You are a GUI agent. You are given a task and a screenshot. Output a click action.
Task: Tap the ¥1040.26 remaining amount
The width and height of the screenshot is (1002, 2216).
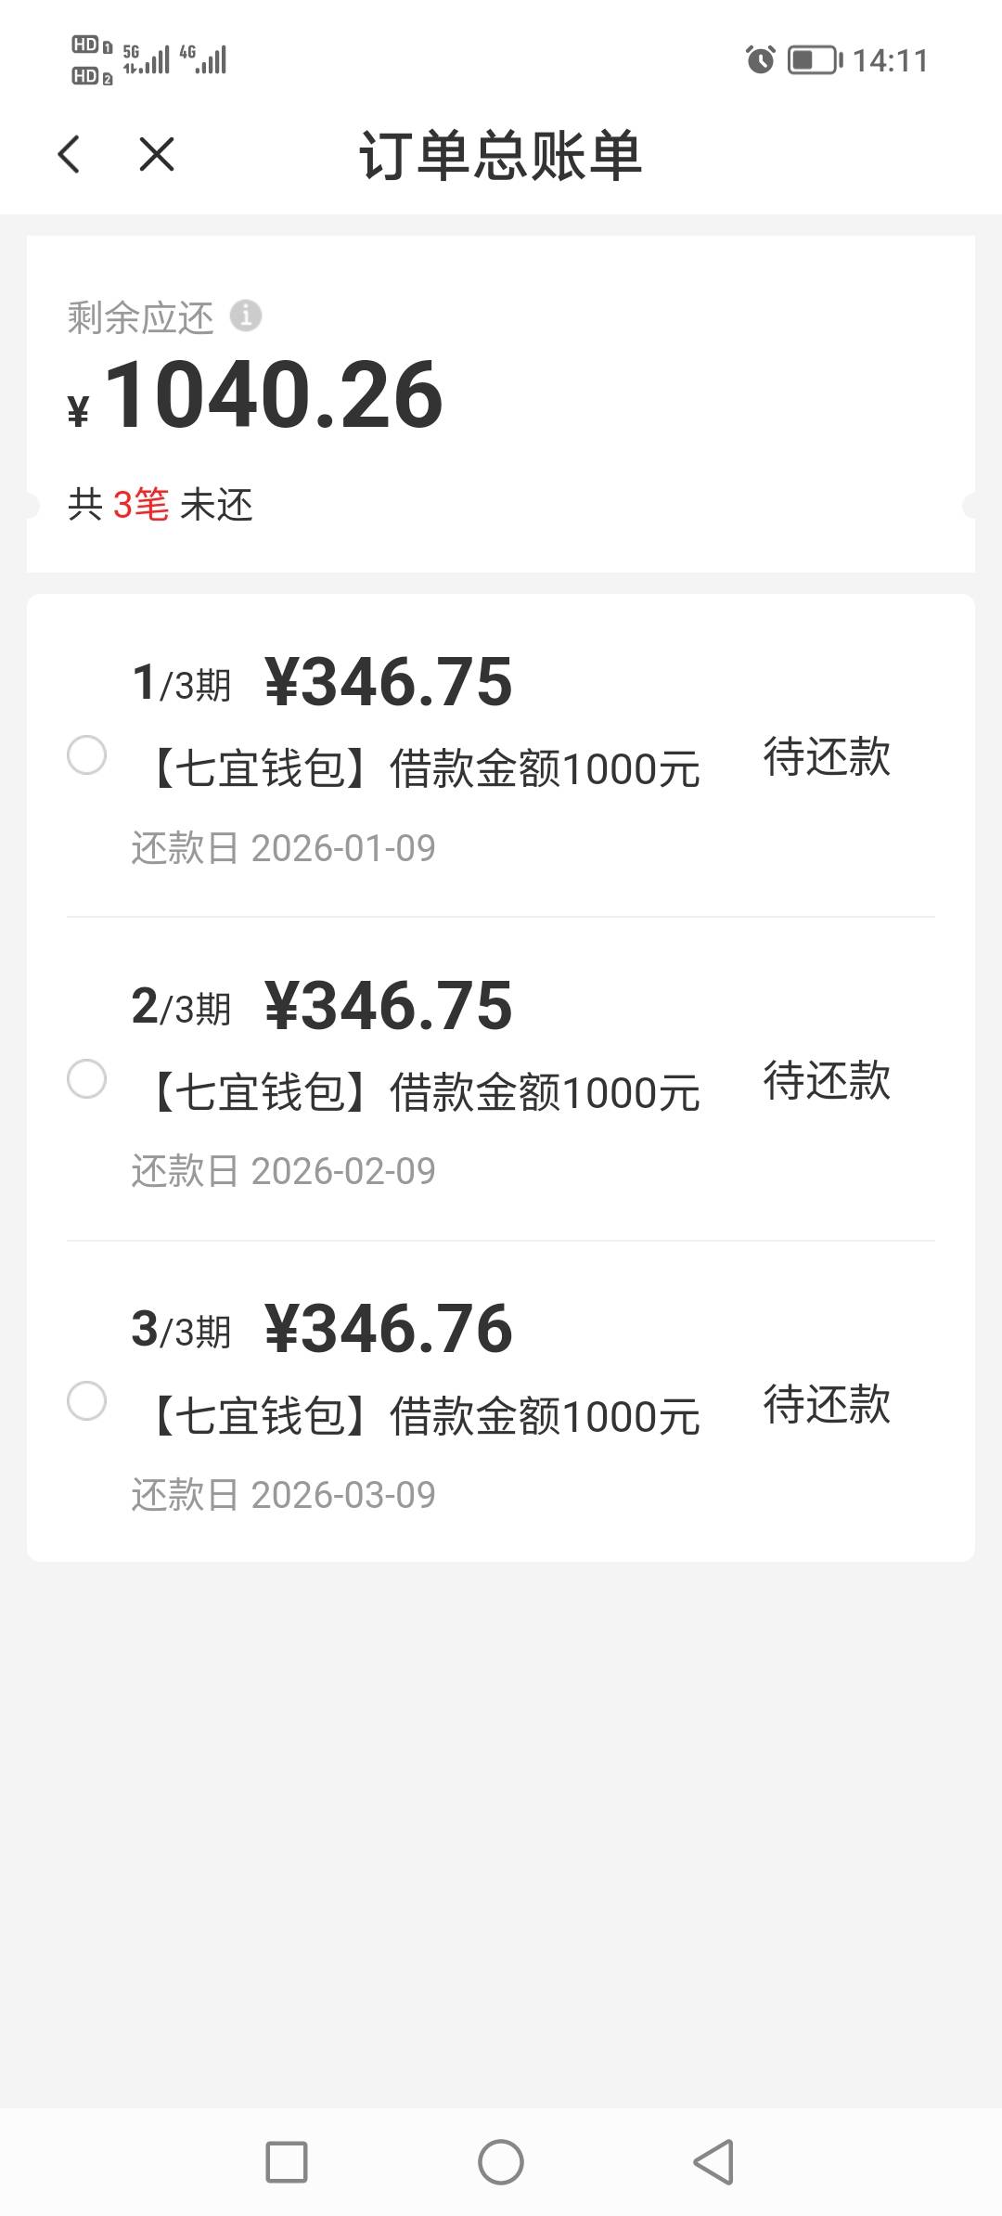274,396
